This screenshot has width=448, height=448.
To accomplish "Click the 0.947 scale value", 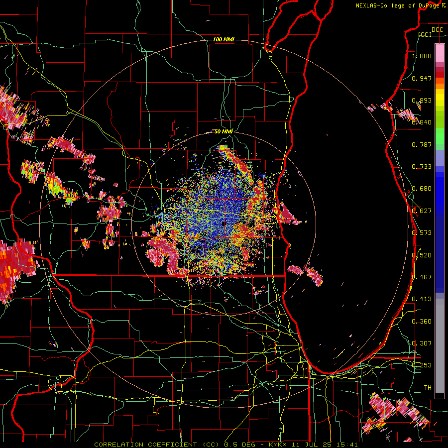I will 422,78.
